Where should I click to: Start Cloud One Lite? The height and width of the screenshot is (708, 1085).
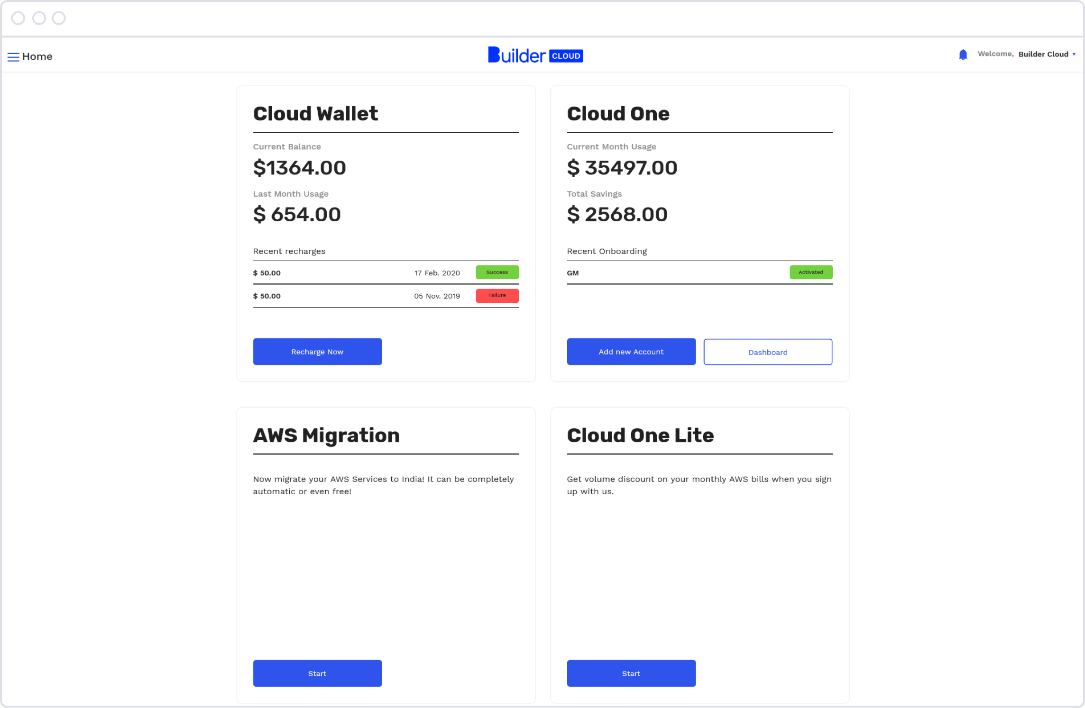click(631, 673)
